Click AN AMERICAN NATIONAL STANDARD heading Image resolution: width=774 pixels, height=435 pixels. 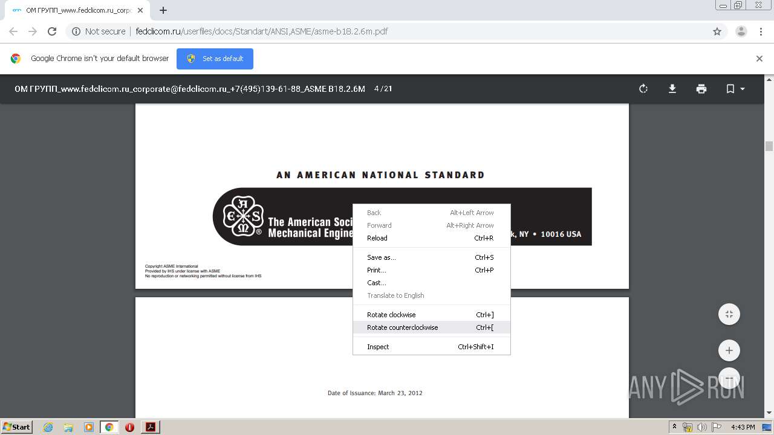point(380,175)
